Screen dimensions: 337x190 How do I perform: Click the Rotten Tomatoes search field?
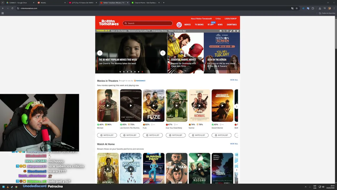click(x=147, y=23)
